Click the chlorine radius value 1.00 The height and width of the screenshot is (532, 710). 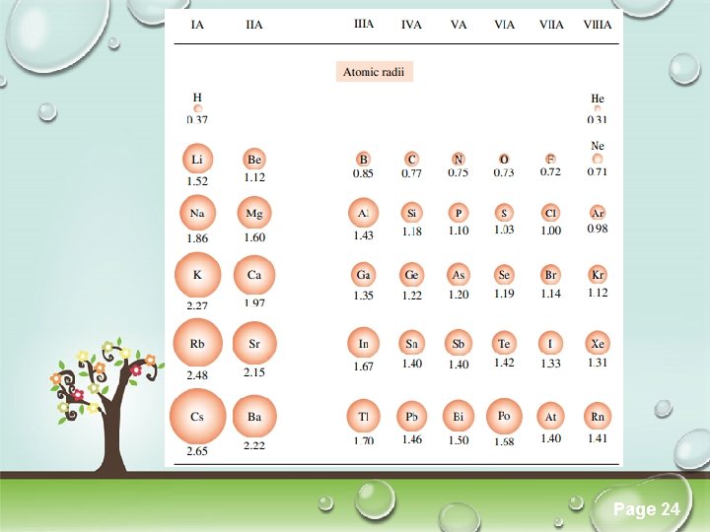pyautogui.click(x=550, y=231)
